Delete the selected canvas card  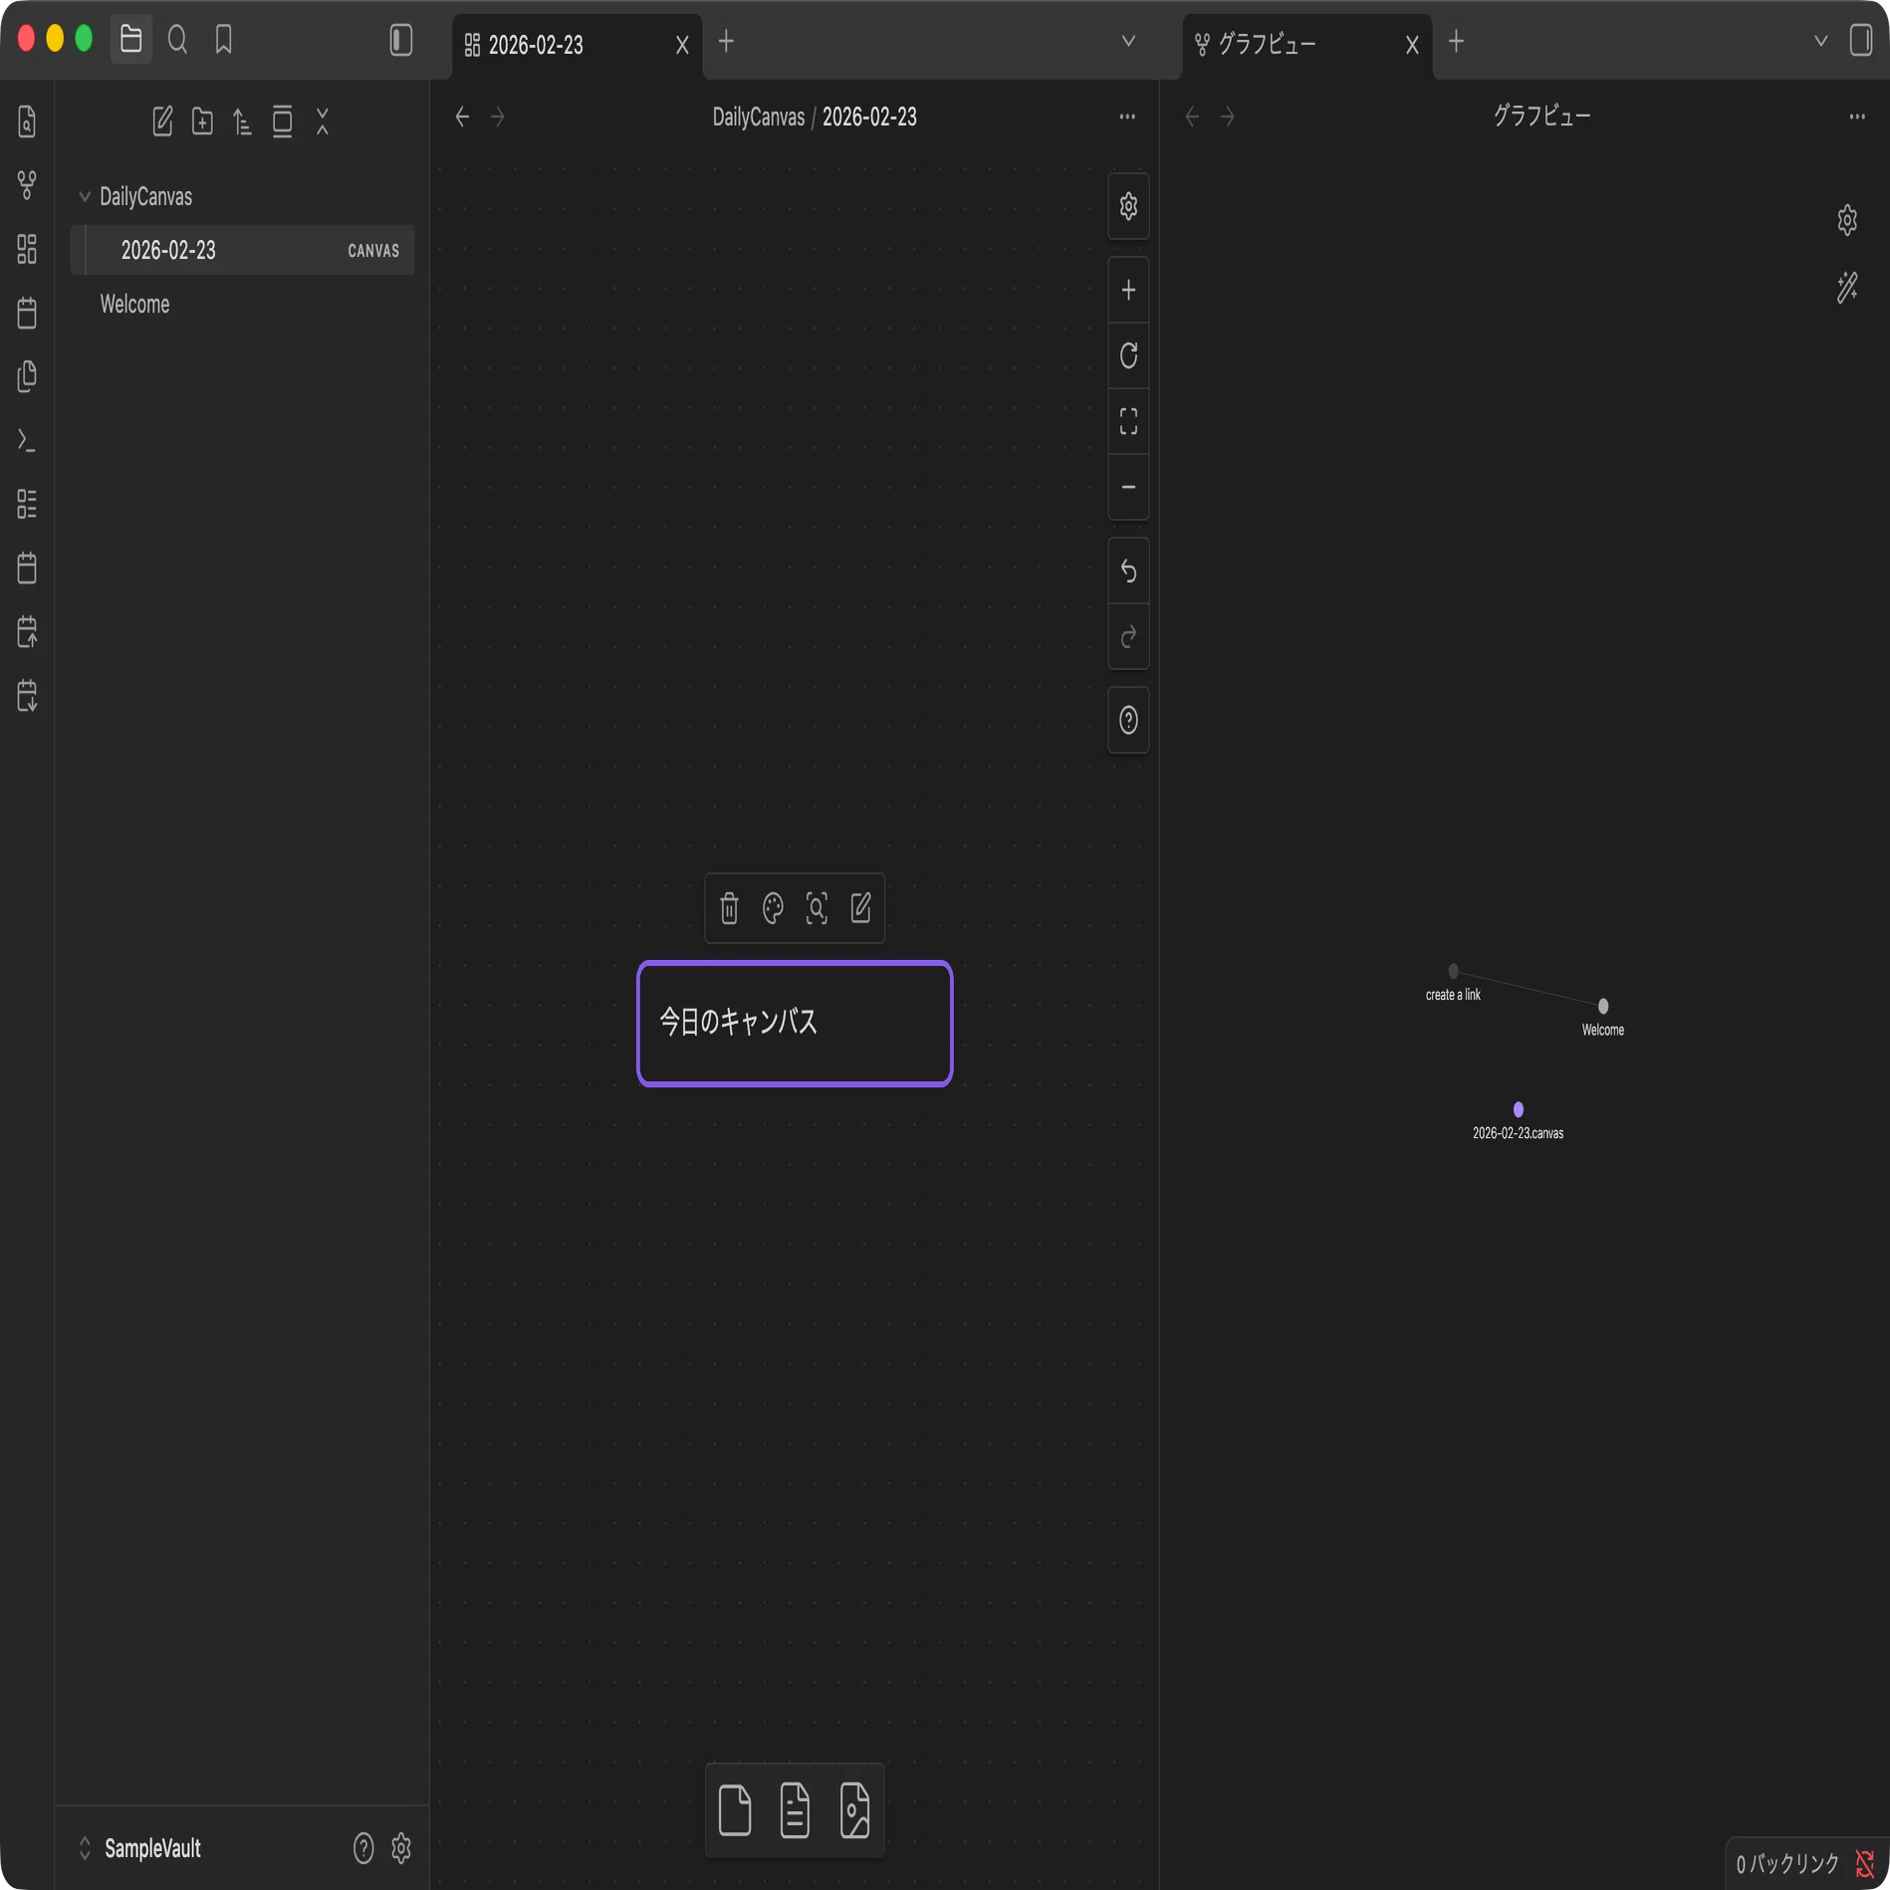[x=729, y=908]
